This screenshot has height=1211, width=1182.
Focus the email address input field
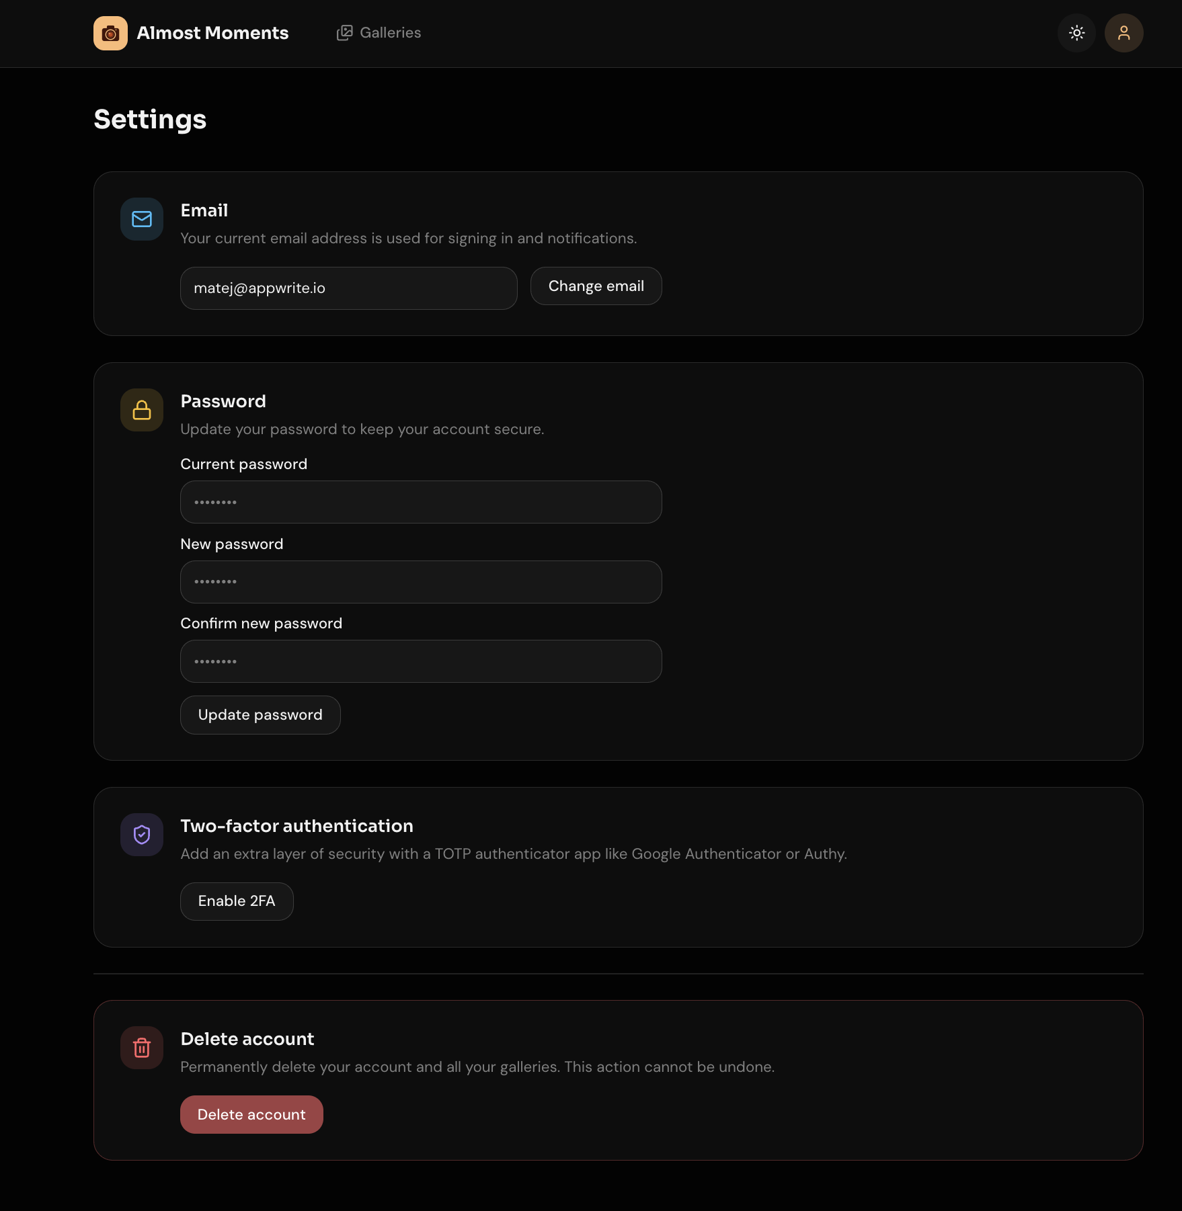pyautogui.click(x=348, y=288)
